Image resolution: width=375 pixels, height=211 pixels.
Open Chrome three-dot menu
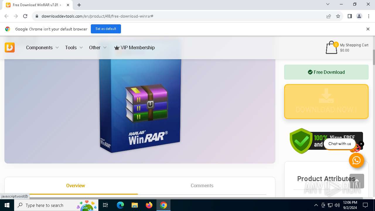point(368,16)
